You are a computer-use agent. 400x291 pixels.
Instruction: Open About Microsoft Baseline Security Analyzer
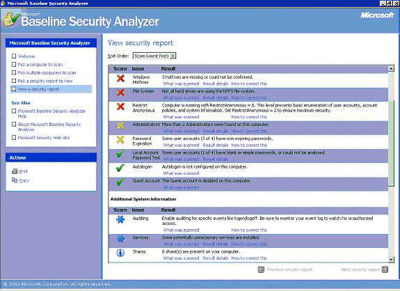coord(49,127)
